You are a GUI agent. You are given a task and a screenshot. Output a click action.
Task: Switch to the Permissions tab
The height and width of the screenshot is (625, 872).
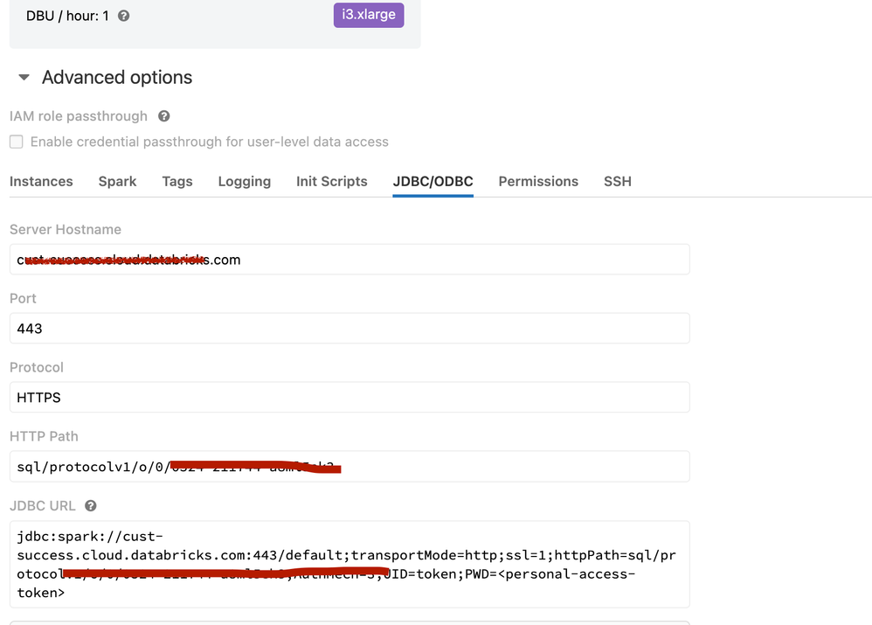[x=538, y=182]
